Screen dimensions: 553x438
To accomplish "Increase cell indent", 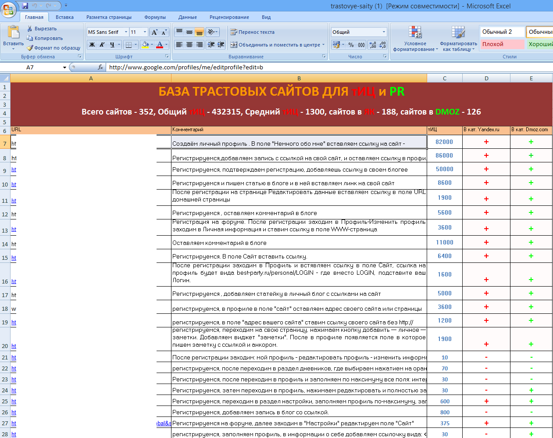I will (x=221, y=45).
